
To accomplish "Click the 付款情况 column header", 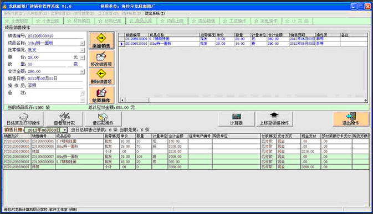I will [269, 136].
